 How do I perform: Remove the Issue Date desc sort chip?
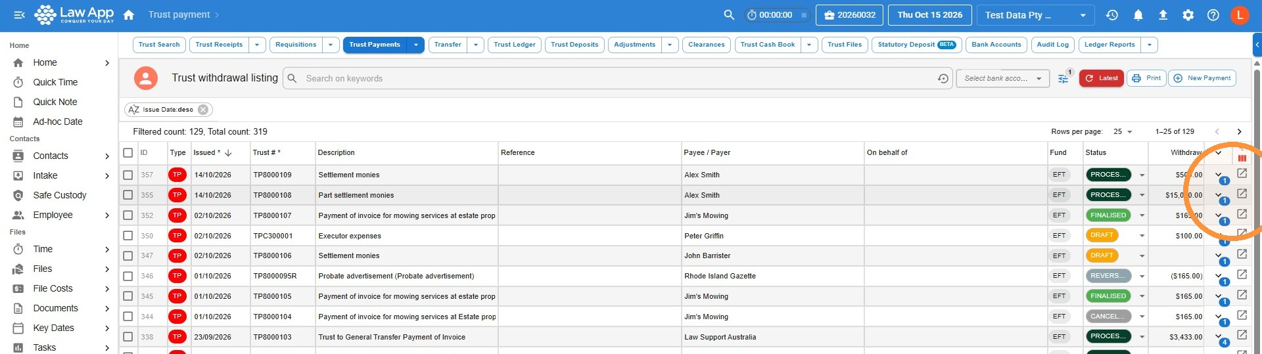[203, 110]
